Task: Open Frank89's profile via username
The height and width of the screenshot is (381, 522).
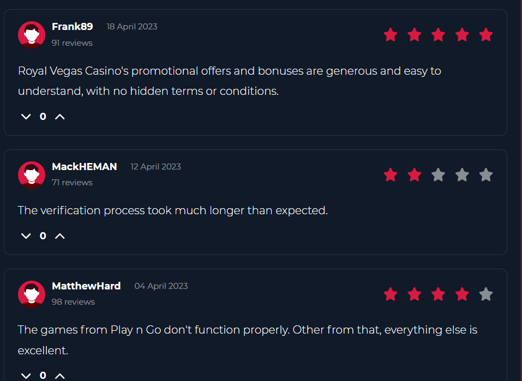Action: [72, 26]
